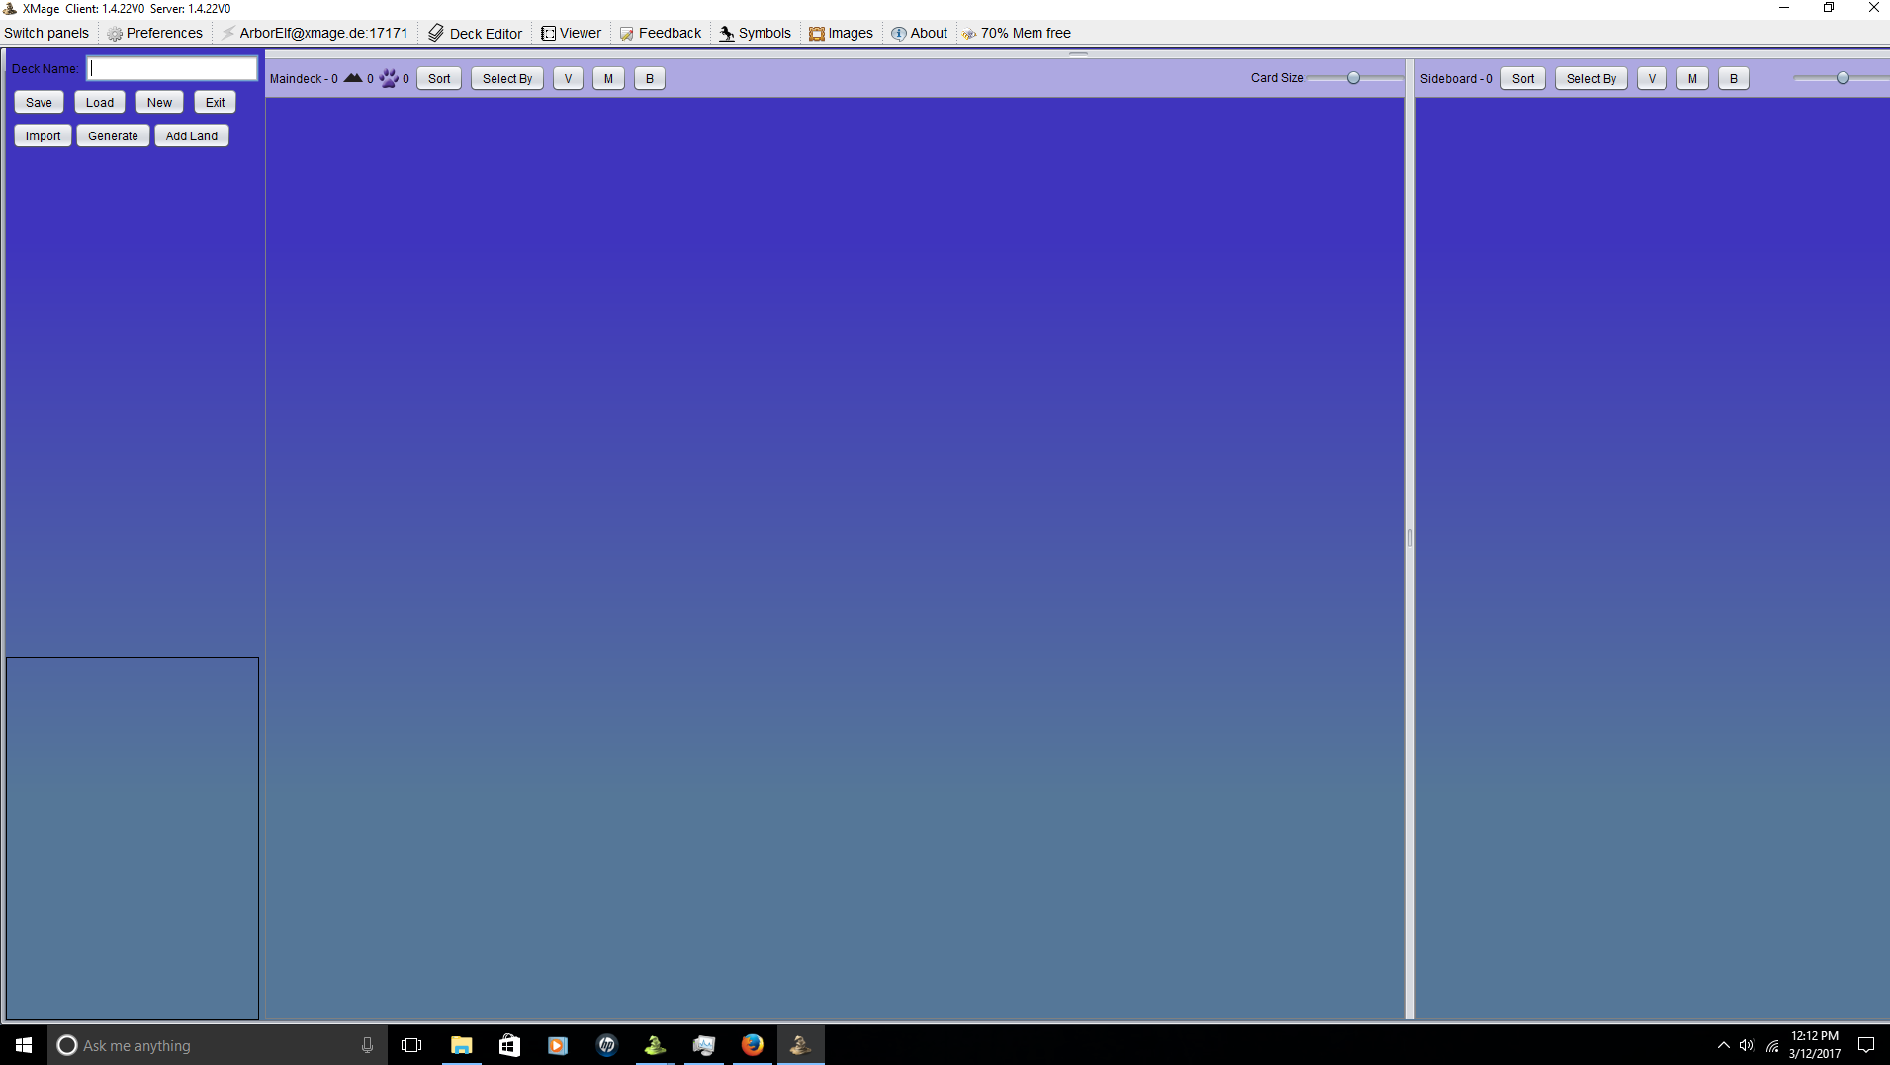1890x1065 pixels.
Task: Open Firefox from the taskbar
Action: tap(752, 1045)
